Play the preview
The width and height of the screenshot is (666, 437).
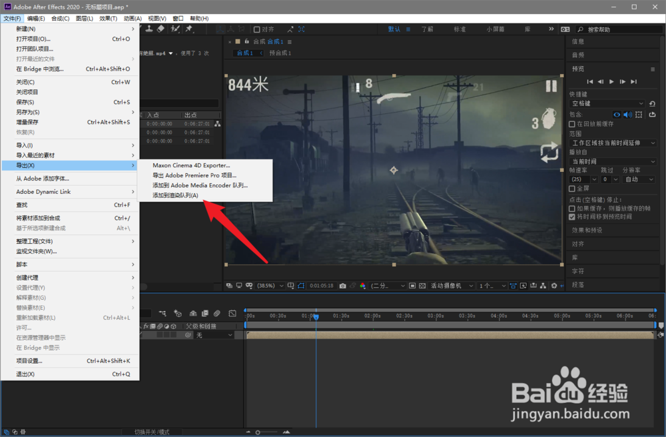611,81
